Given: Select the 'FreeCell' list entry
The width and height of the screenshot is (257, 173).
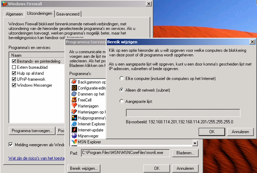Looking at the screenshot, I should (x=84, y=100).
